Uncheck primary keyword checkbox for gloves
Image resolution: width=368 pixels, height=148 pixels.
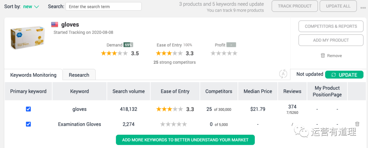click(x=28, y=109)
